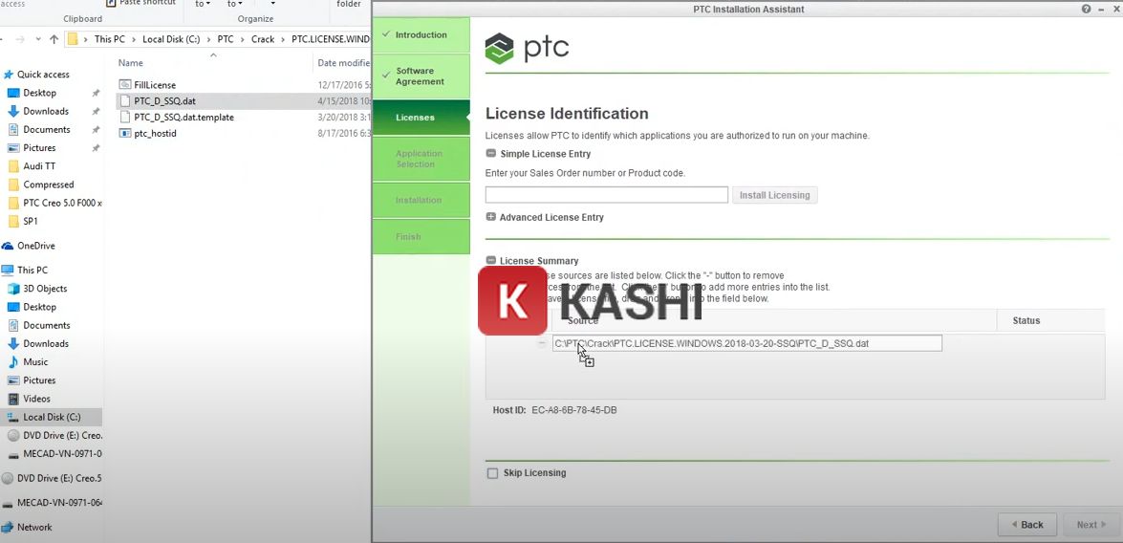Open the Audi TT folder
Screen dimensions: 1123x543
point(38,166)
